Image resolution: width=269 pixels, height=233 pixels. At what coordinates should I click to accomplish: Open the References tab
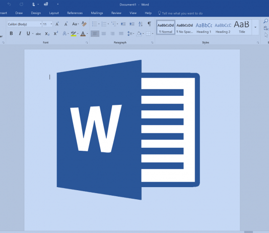coord(75,13)
